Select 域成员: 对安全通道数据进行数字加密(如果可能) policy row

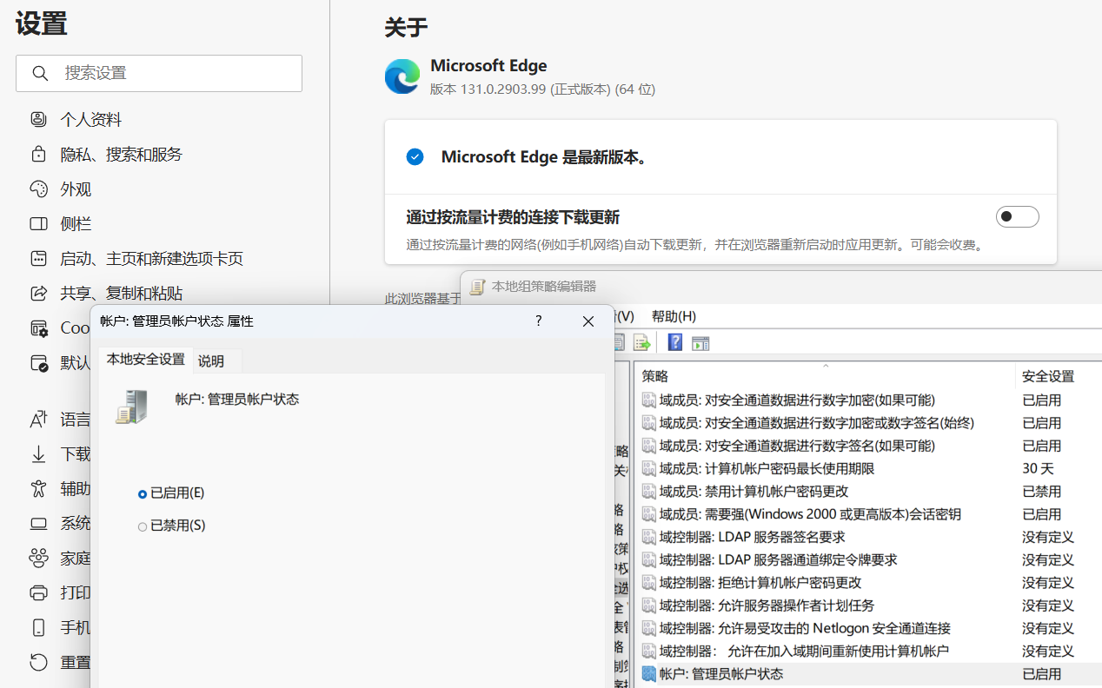[868, 400]
